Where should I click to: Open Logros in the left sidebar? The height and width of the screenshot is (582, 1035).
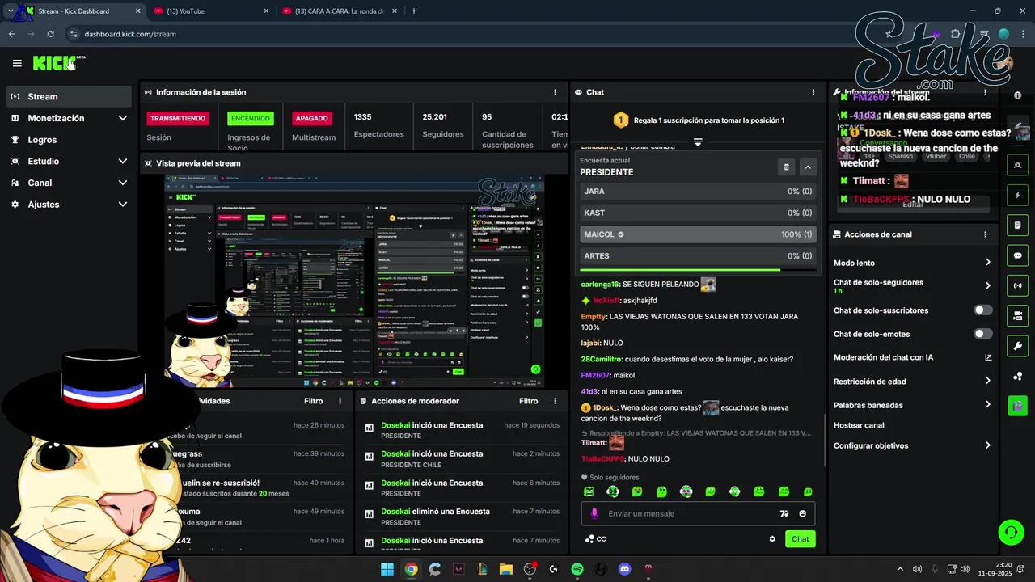pyautogui.click(x=69, y=140)
